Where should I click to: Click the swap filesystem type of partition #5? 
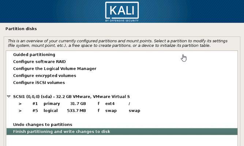pos(111,111)
